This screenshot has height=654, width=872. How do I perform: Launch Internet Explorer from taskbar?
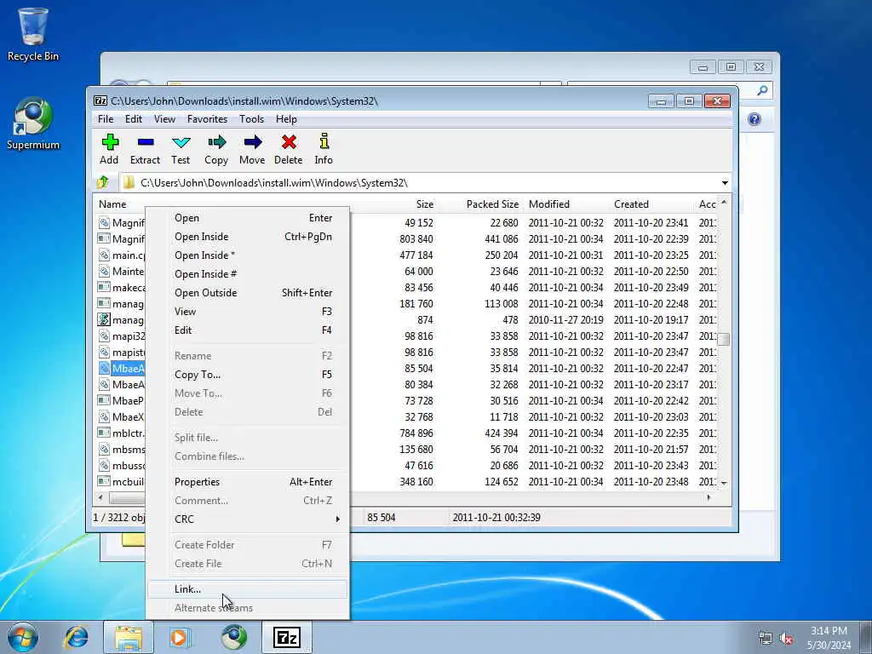click(x=76, y=637)
